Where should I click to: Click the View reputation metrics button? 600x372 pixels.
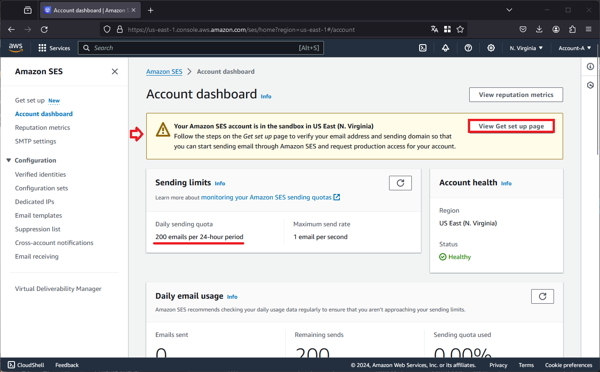(x=516, y=95)
